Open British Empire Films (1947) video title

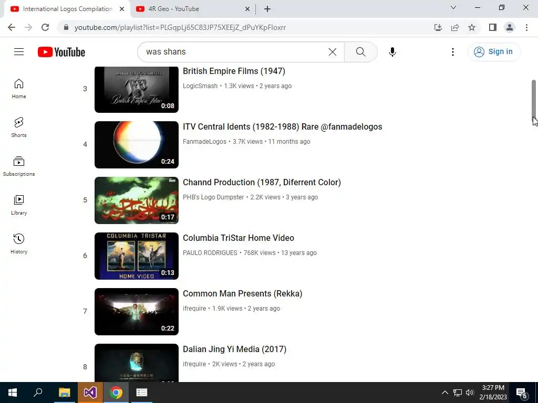(234, 71)
